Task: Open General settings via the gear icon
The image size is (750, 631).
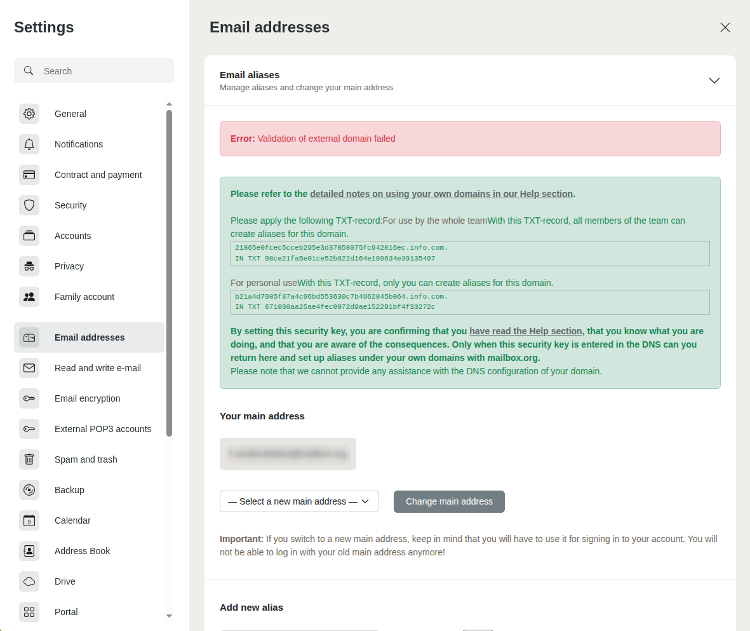Action: coord(29,114)
